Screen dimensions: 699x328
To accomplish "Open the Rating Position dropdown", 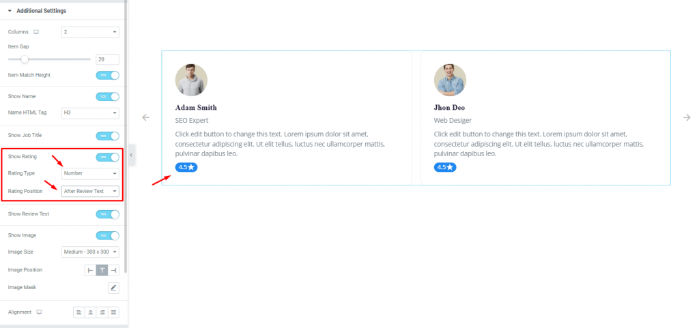I will (90, 191).
